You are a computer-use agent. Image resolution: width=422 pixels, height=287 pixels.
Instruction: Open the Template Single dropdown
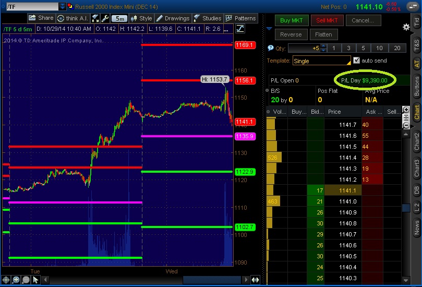click(x=321, y=61)
